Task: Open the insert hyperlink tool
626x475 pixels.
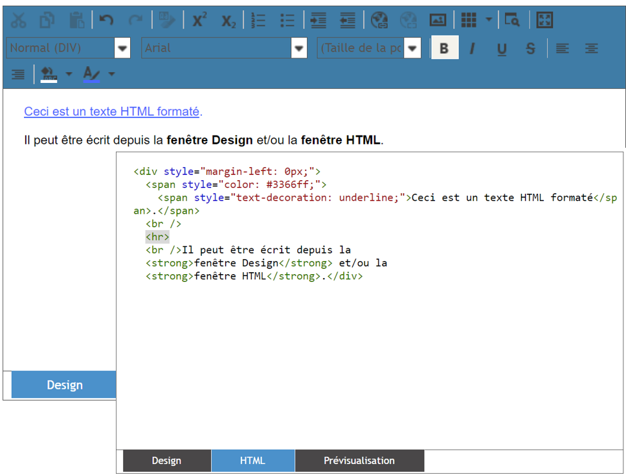Action: 379,20
